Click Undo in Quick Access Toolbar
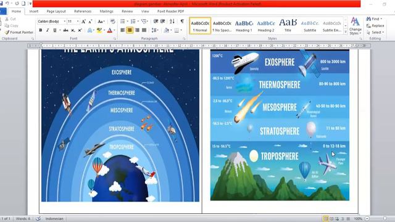Screen dimensions: 395x222 [x=7, y=4]
